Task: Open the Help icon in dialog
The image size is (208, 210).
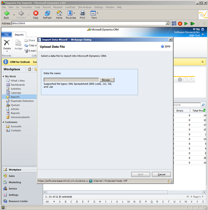Action: pos(162,46)
